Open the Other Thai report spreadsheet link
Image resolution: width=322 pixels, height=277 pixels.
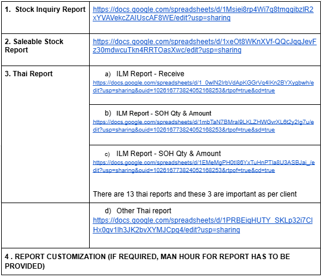click(203, 225)
